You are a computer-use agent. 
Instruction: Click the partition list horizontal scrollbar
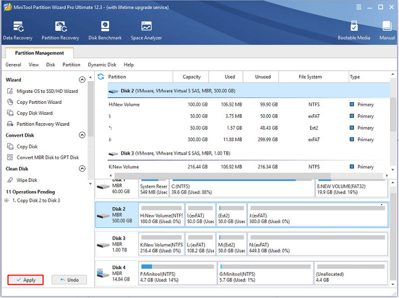tap(222, 176)
